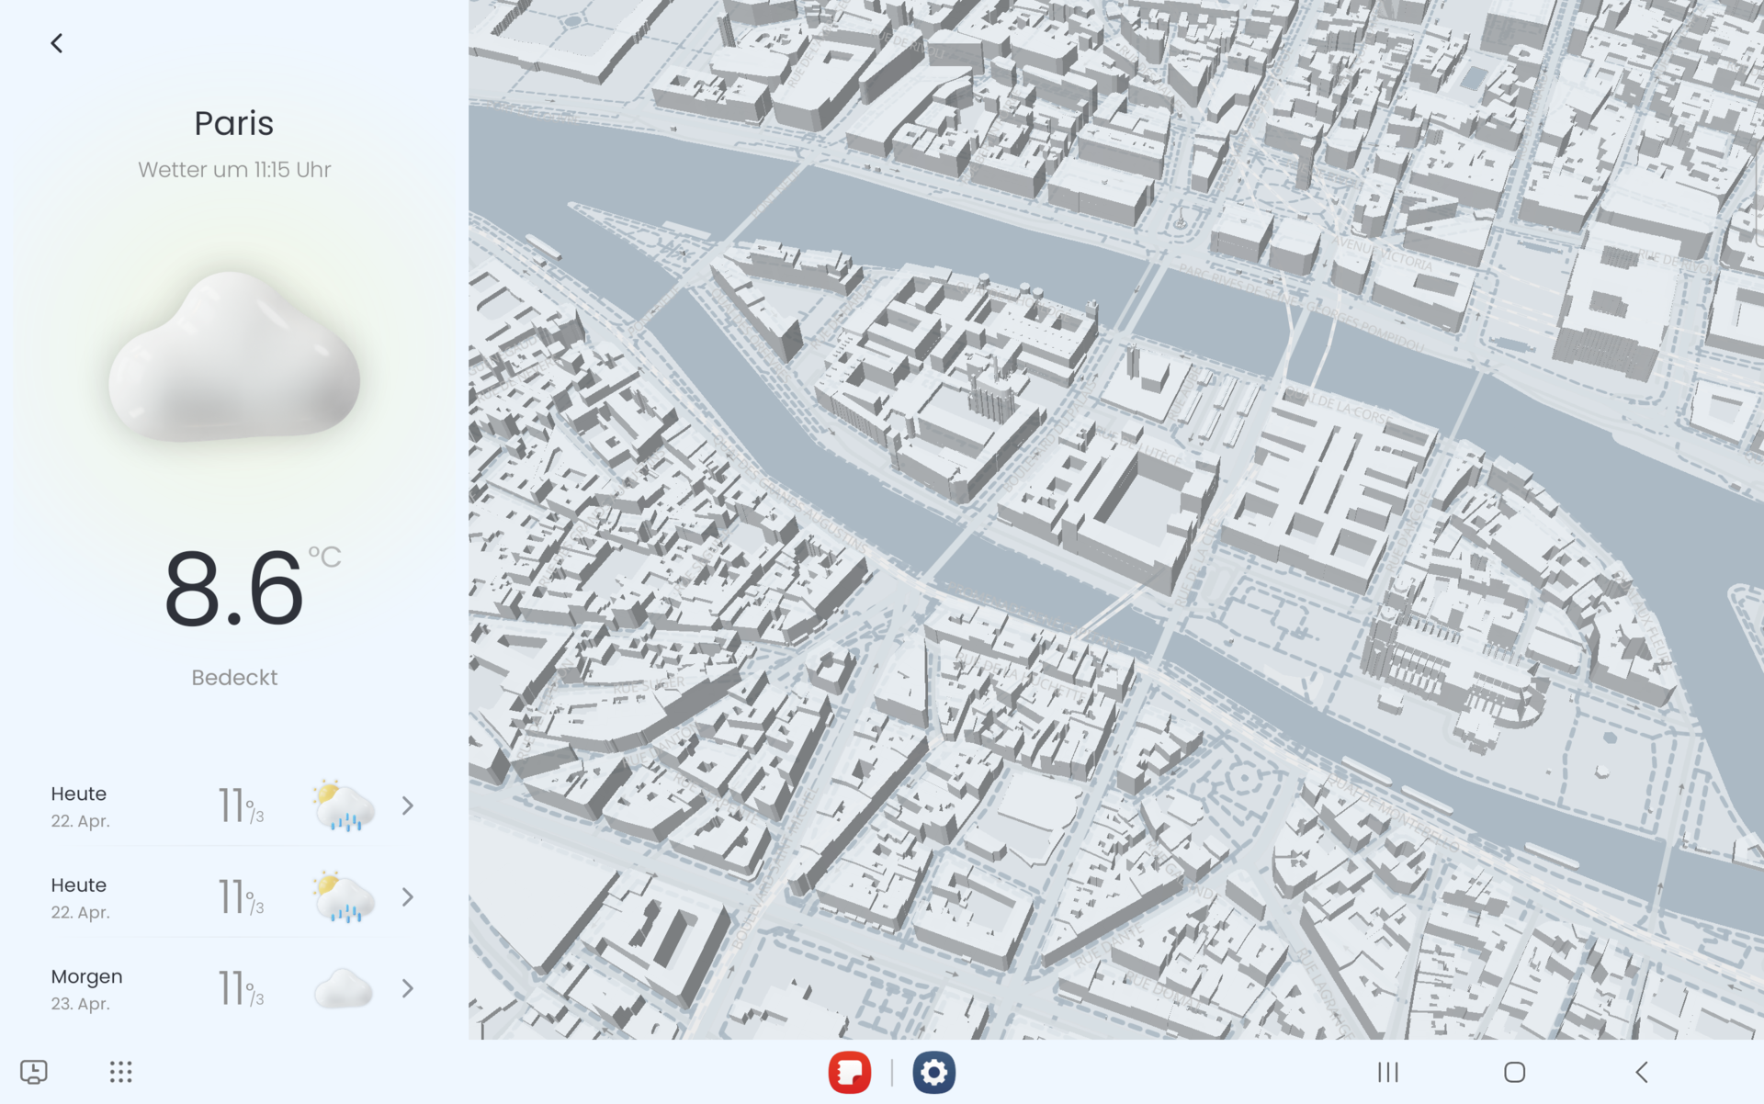Click the 'Wetter um 11:15 Uhr' text
Viewport: 1764px width, 1104px height.
coord(234,170)
